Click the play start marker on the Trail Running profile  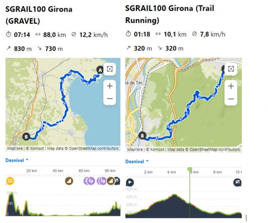130,182
